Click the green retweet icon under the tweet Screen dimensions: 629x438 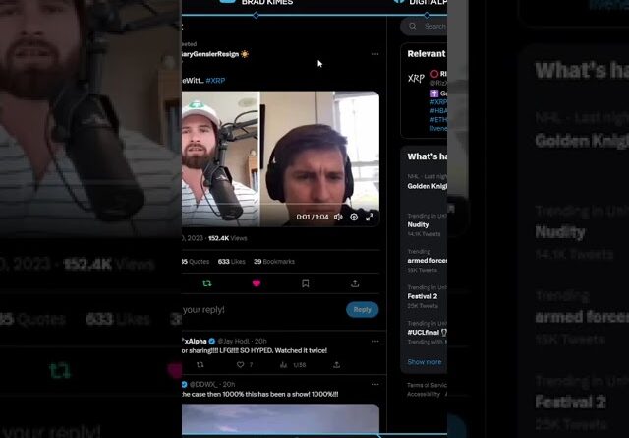pyautogui.click(x=206, y=283)
